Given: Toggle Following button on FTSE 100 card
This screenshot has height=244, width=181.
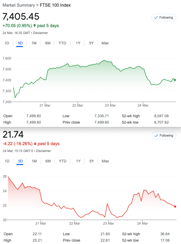Looking at the screenshot, I should 164,18.
